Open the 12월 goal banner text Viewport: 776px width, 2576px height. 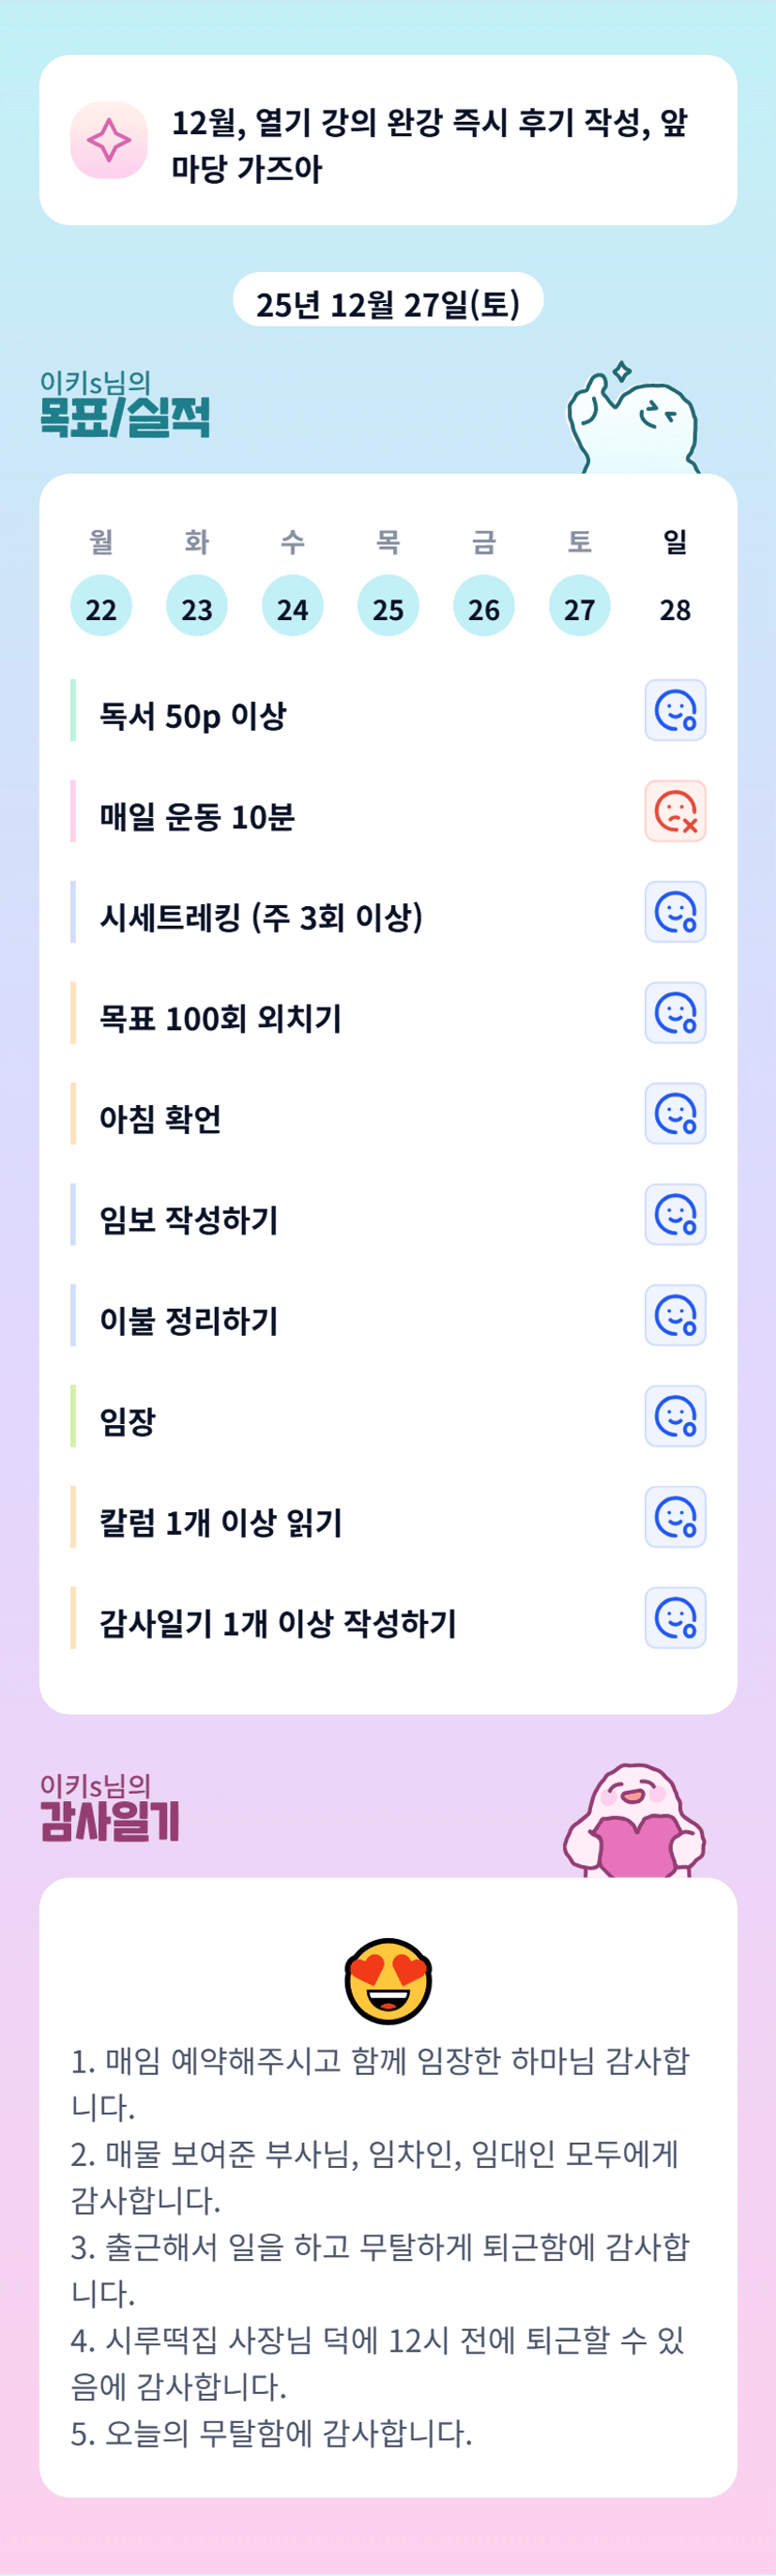coord(430,145)
